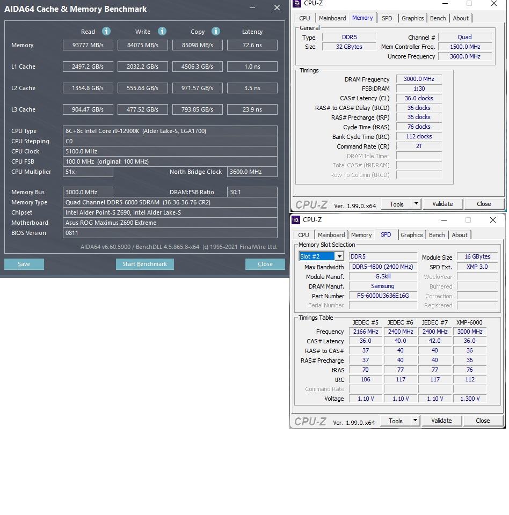Click Channel # value Quad in CPU-Z
The image size is (509, 515).
pyautogui.click(x=465, y=37)
